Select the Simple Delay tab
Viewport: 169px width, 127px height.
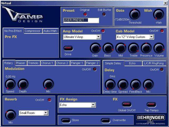(x=113, y=63)
